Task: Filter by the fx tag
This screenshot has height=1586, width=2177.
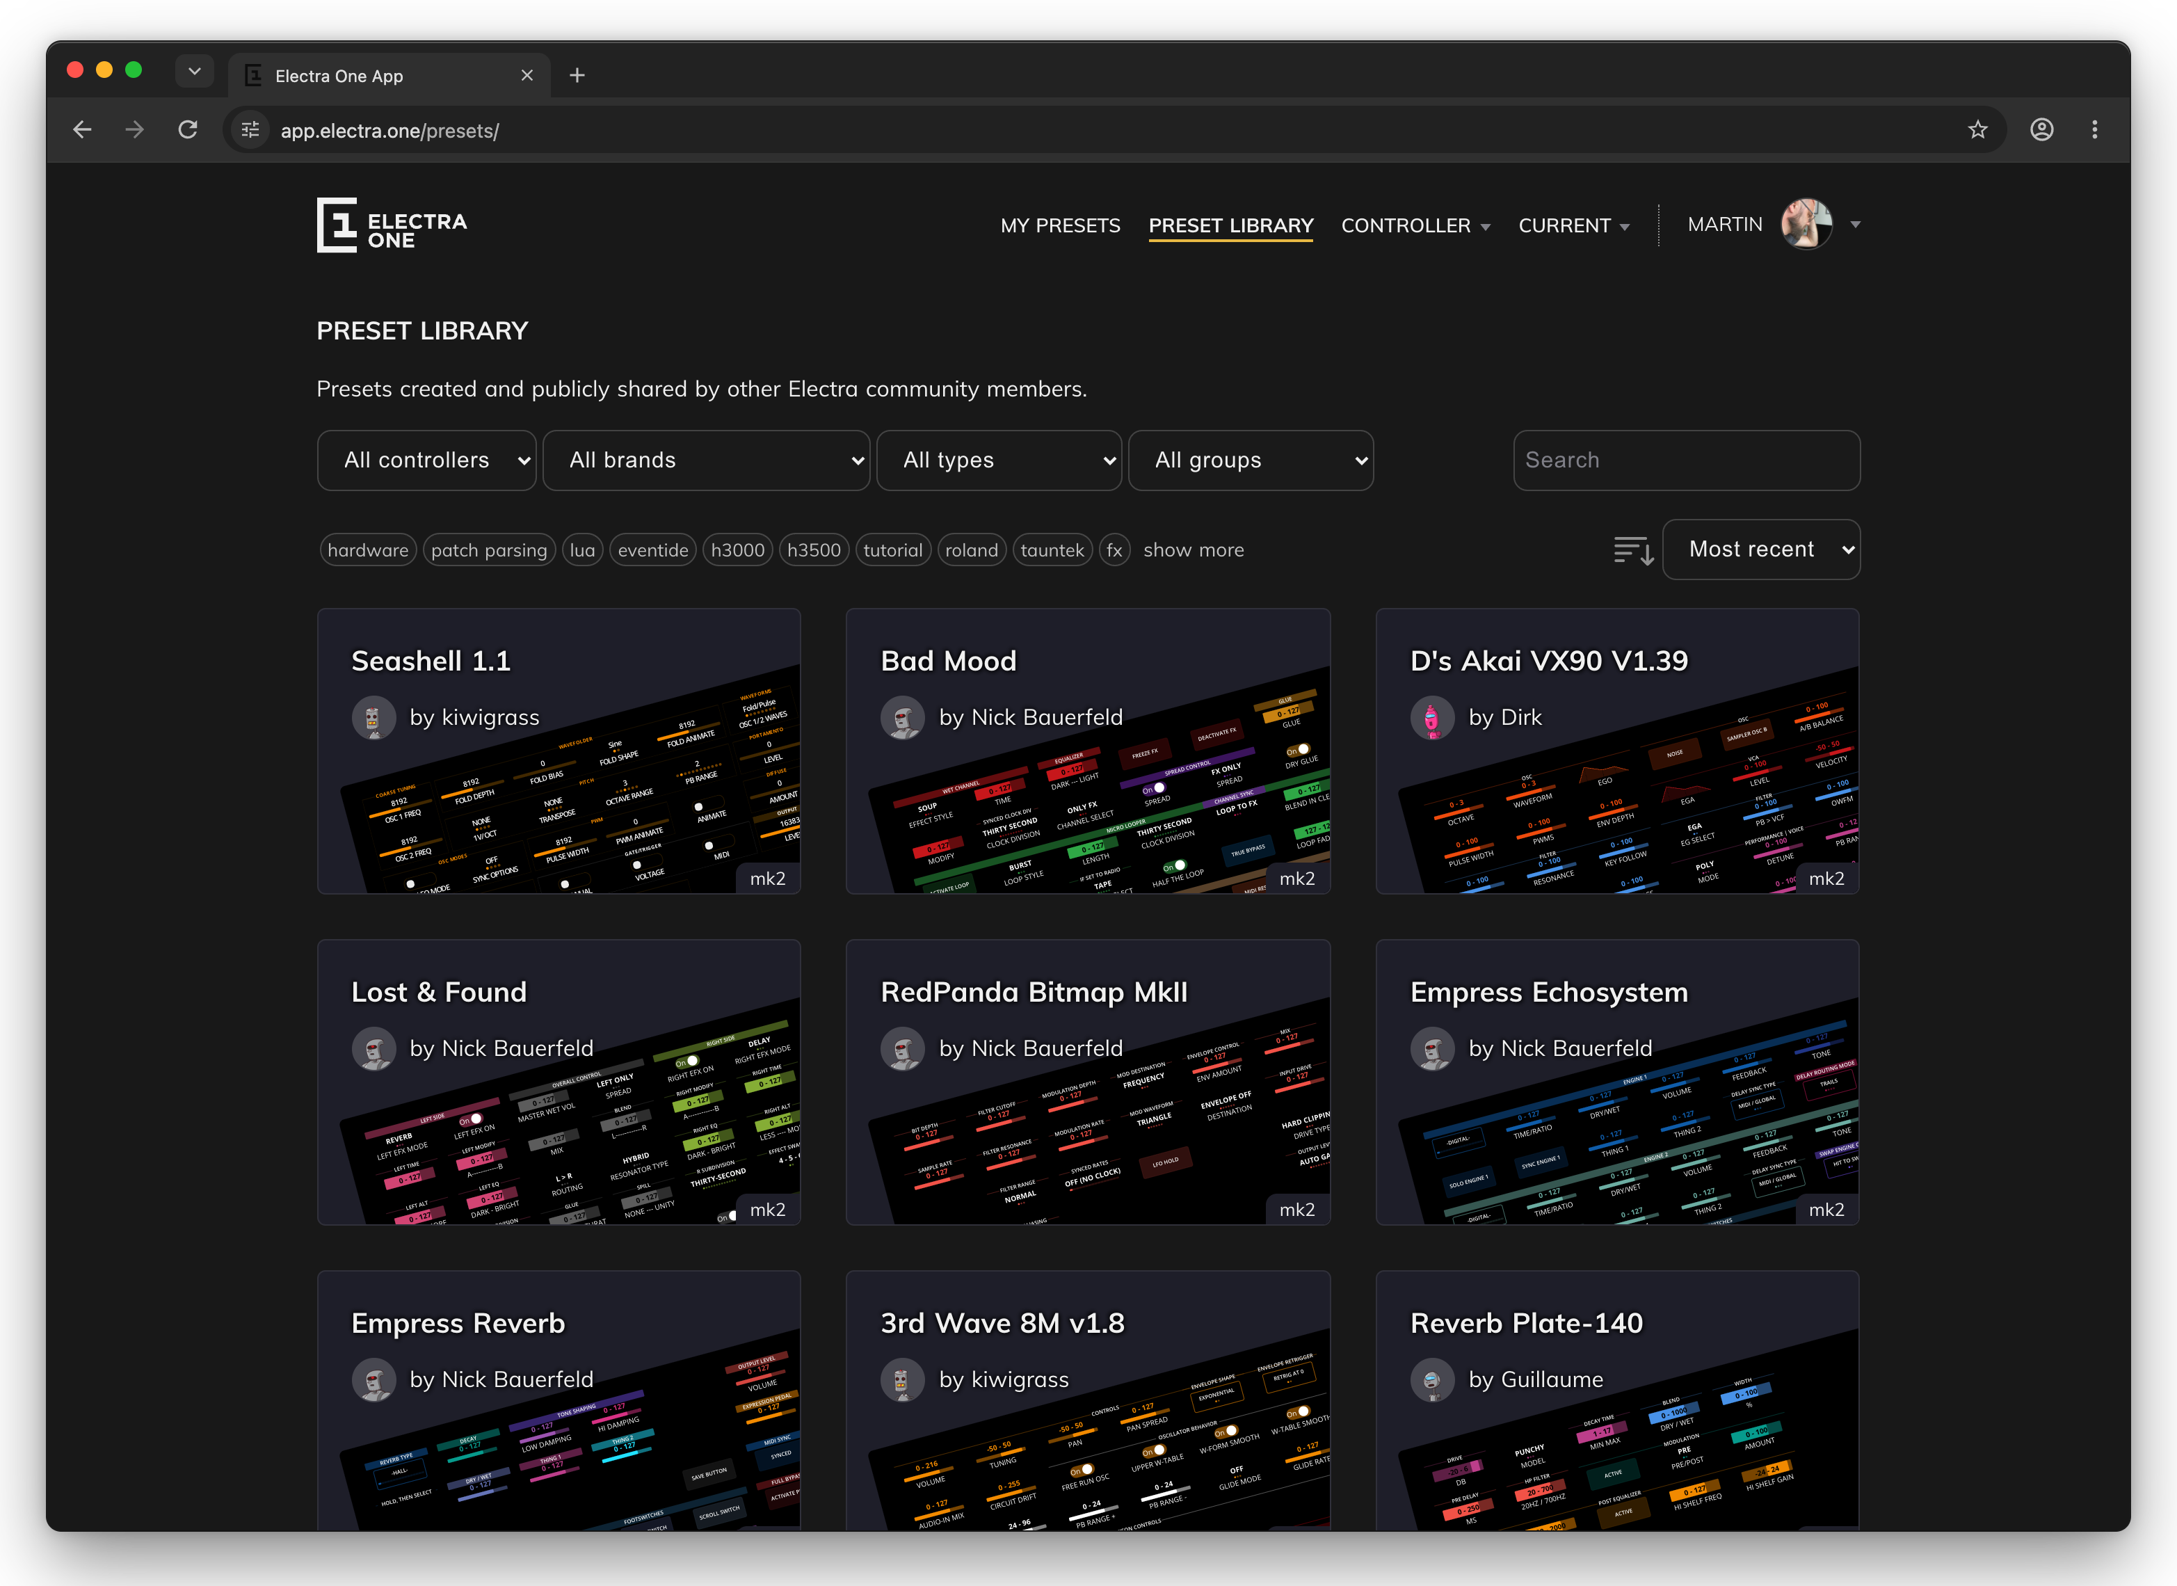Action: (x=1114, y=550)
